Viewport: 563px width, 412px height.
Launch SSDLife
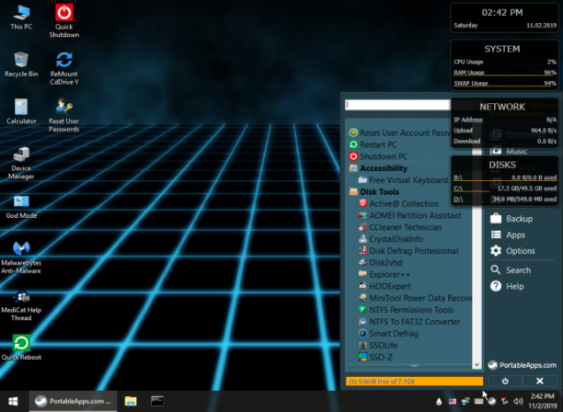[x=378, y=346]
